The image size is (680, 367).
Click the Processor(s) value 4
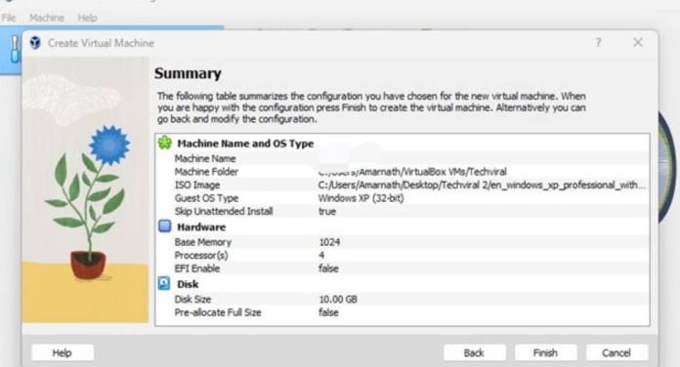tap(321, 255)
